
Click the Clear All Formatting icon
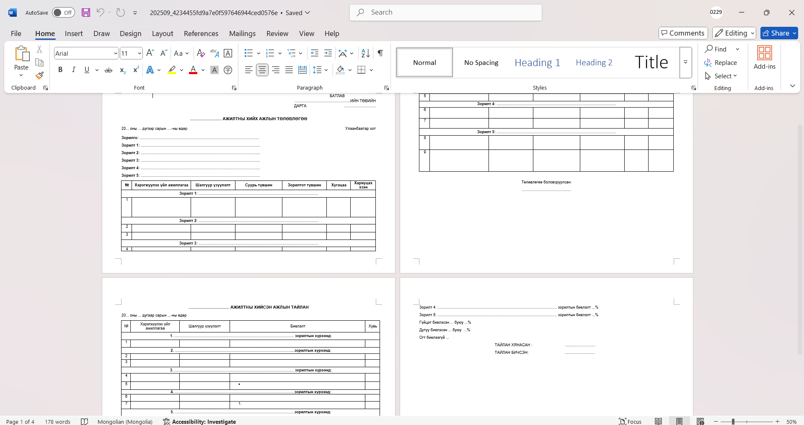pyautogui.click(x=201, y=53)
